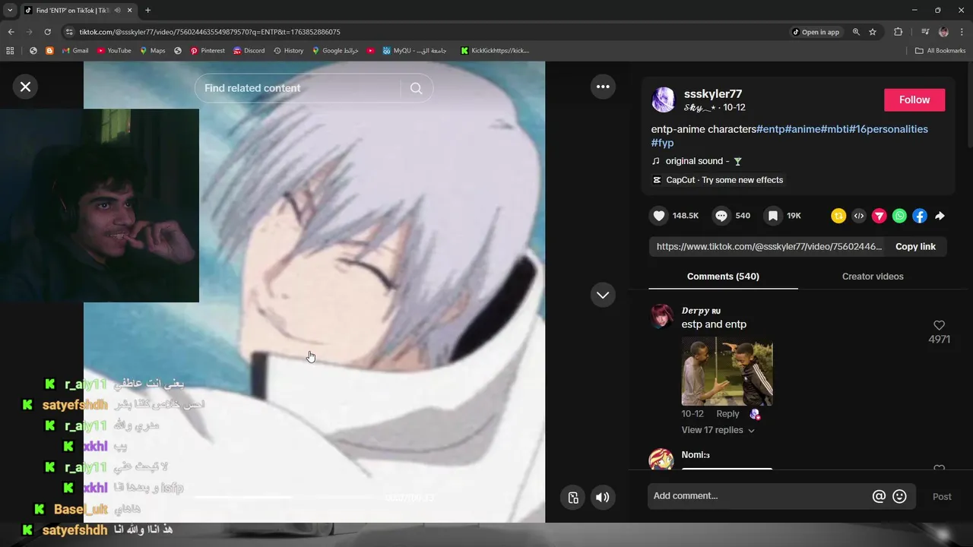Close the TikTok video viewer

pyautogui.click(x=25, y=87)
